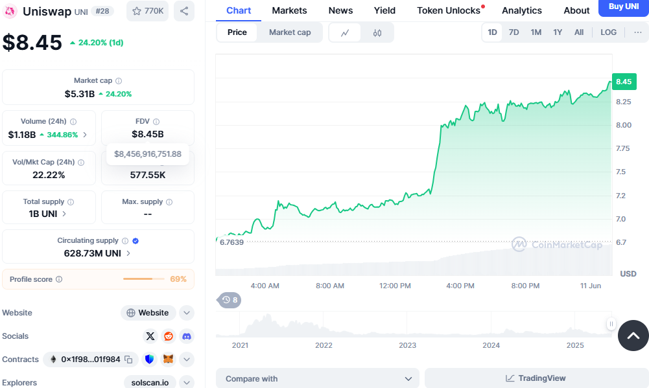Toggle the LOG scale option
The width and height of the screenshot is (649, 388).
click(608, 32)
